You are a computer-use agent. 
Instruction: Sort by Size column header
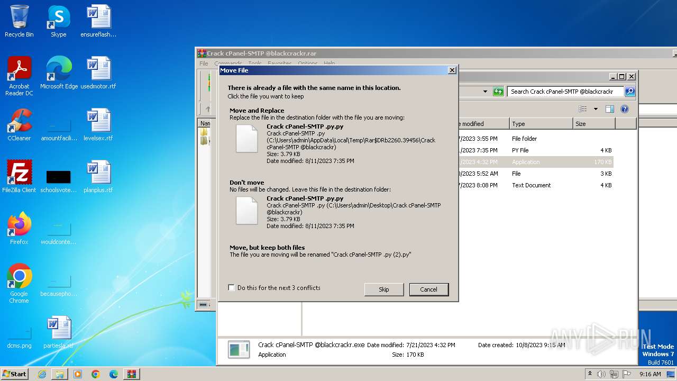tap(594, 124)
